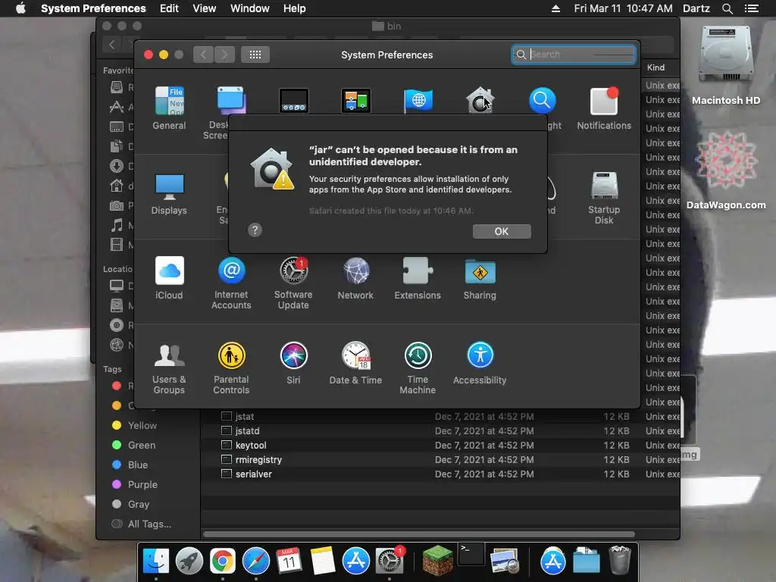Click the Finder horizontal scrollbar
Image resolution: width=776 pixels, height=582 pixels.
click(x=418, y=534)
